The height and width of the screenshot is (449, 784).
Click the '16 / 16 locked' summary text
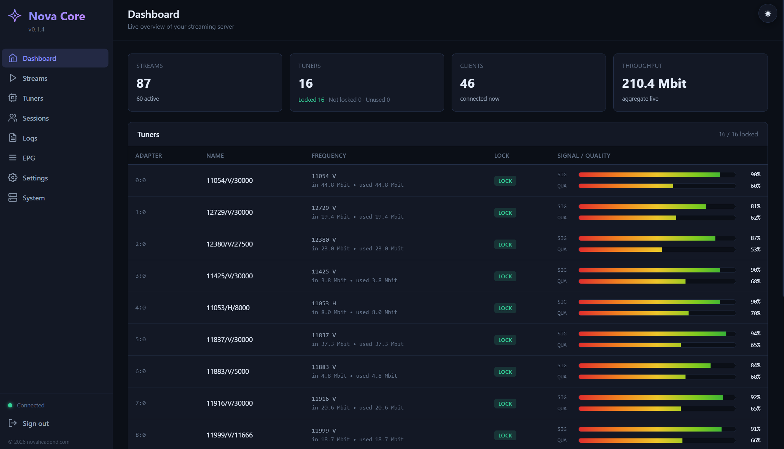pos(738,134)
